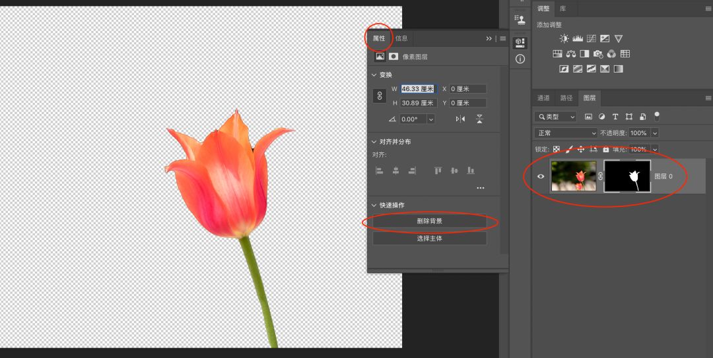
Task: Toggle width-height link constraint
Action: 379,96
